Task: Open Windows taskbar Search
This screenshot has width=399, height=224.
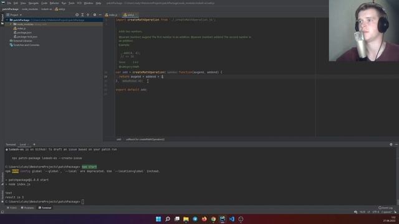Action: pos(168,219)
